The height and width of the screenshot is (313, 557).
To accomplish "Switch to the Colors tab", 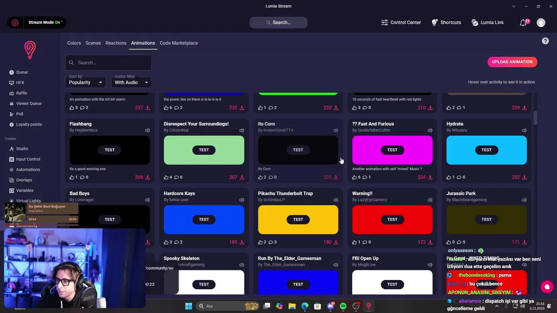I will click(74, 43).
